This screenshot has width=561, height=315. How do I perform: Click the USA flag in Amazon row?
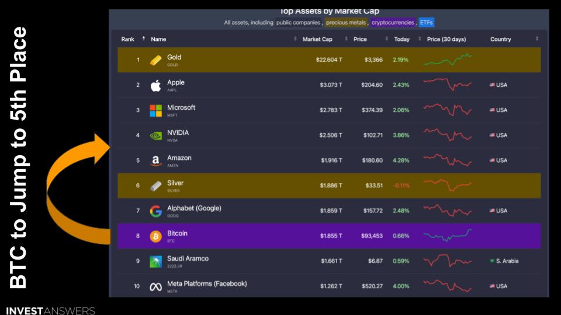click(x=492, y=160)
